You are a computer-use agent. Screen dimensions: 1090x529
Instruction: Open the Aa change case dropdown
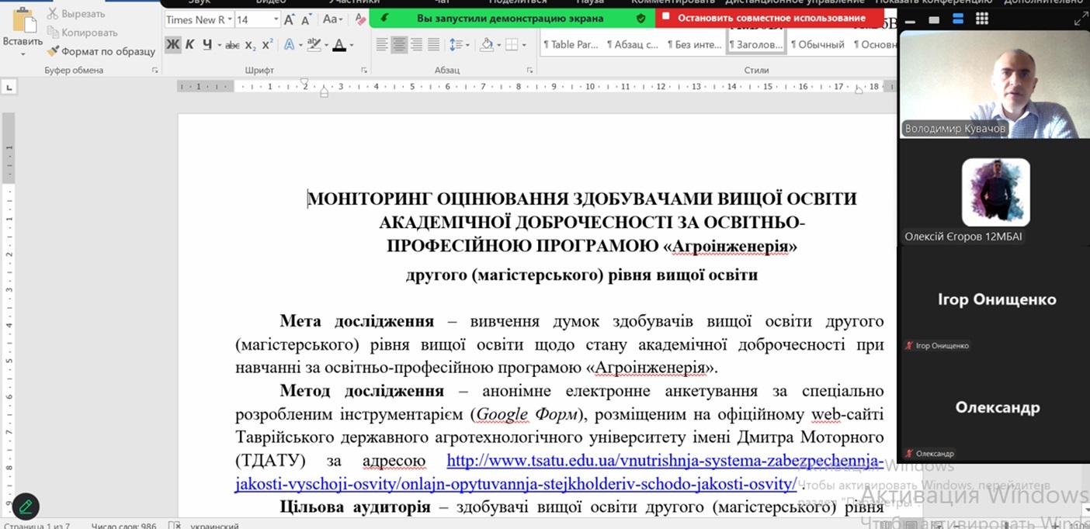(332, 19)
